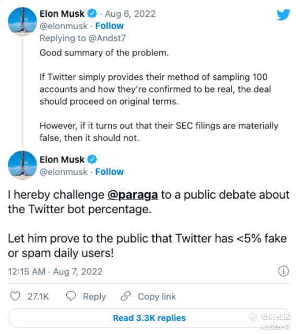Click verified badge on first tweet
The height and width of the screenshot is (334, 296).
(92, 14)
